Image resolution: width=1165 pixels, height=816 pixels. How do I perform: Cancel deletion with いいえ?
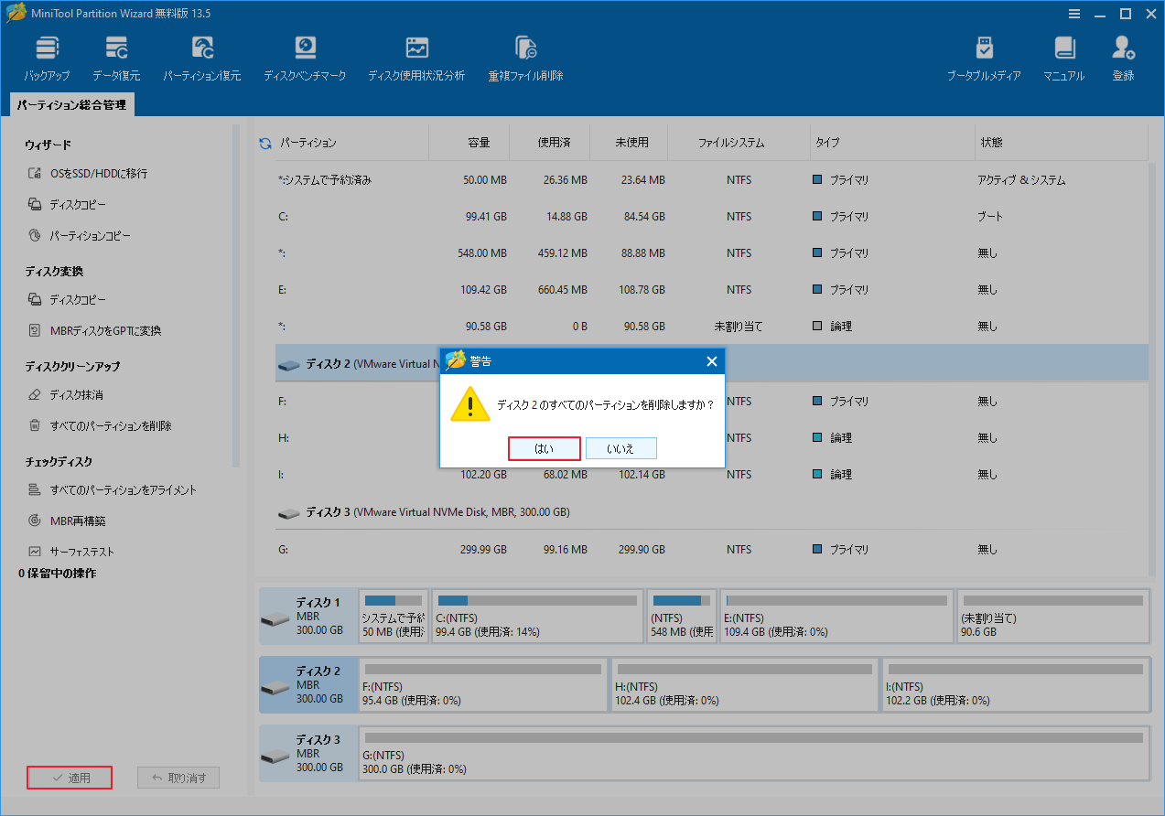(620, 447)
